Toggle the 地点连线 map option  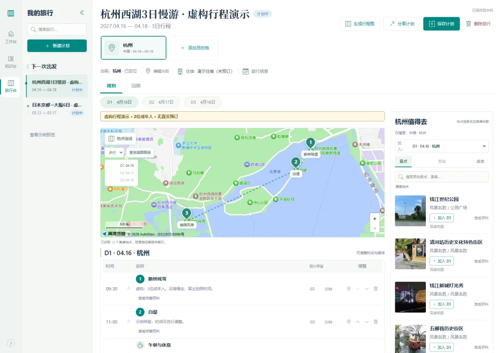[120, 139]
